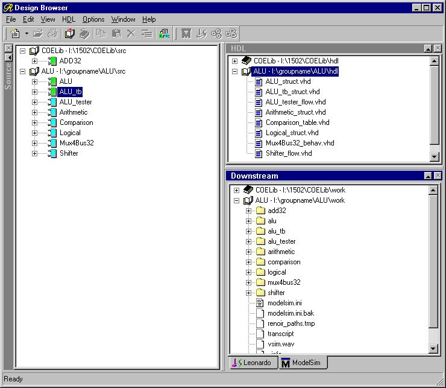Click the ModelSim M toolbar icon

pos(186,34)
